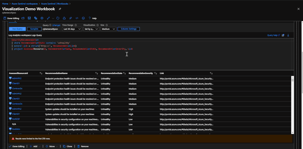Sort by Link column arrows

click(211, 73)
